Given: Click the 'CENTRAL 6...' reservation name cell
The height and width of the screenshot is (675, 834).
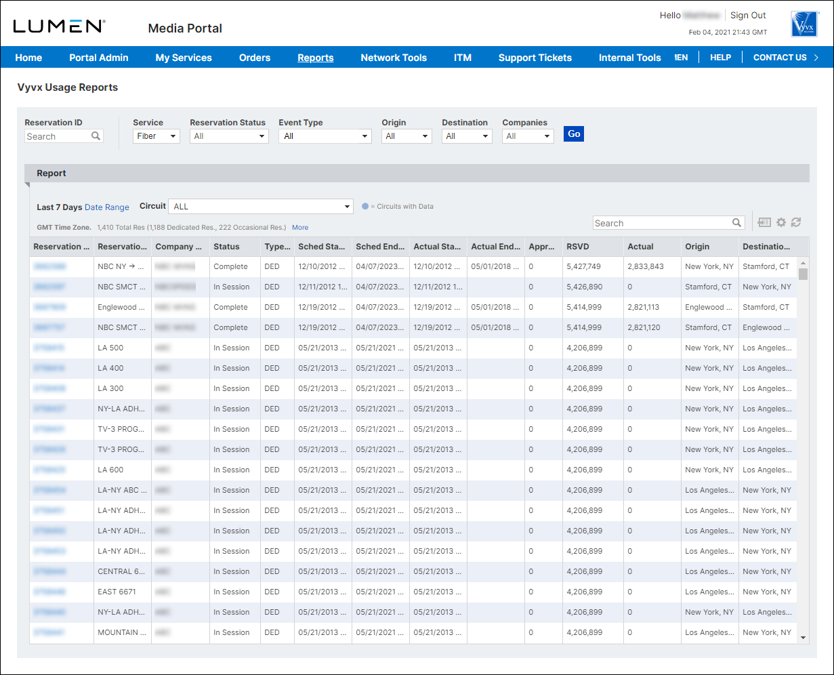Looking at the screenshot, I should tap(122, 571).
